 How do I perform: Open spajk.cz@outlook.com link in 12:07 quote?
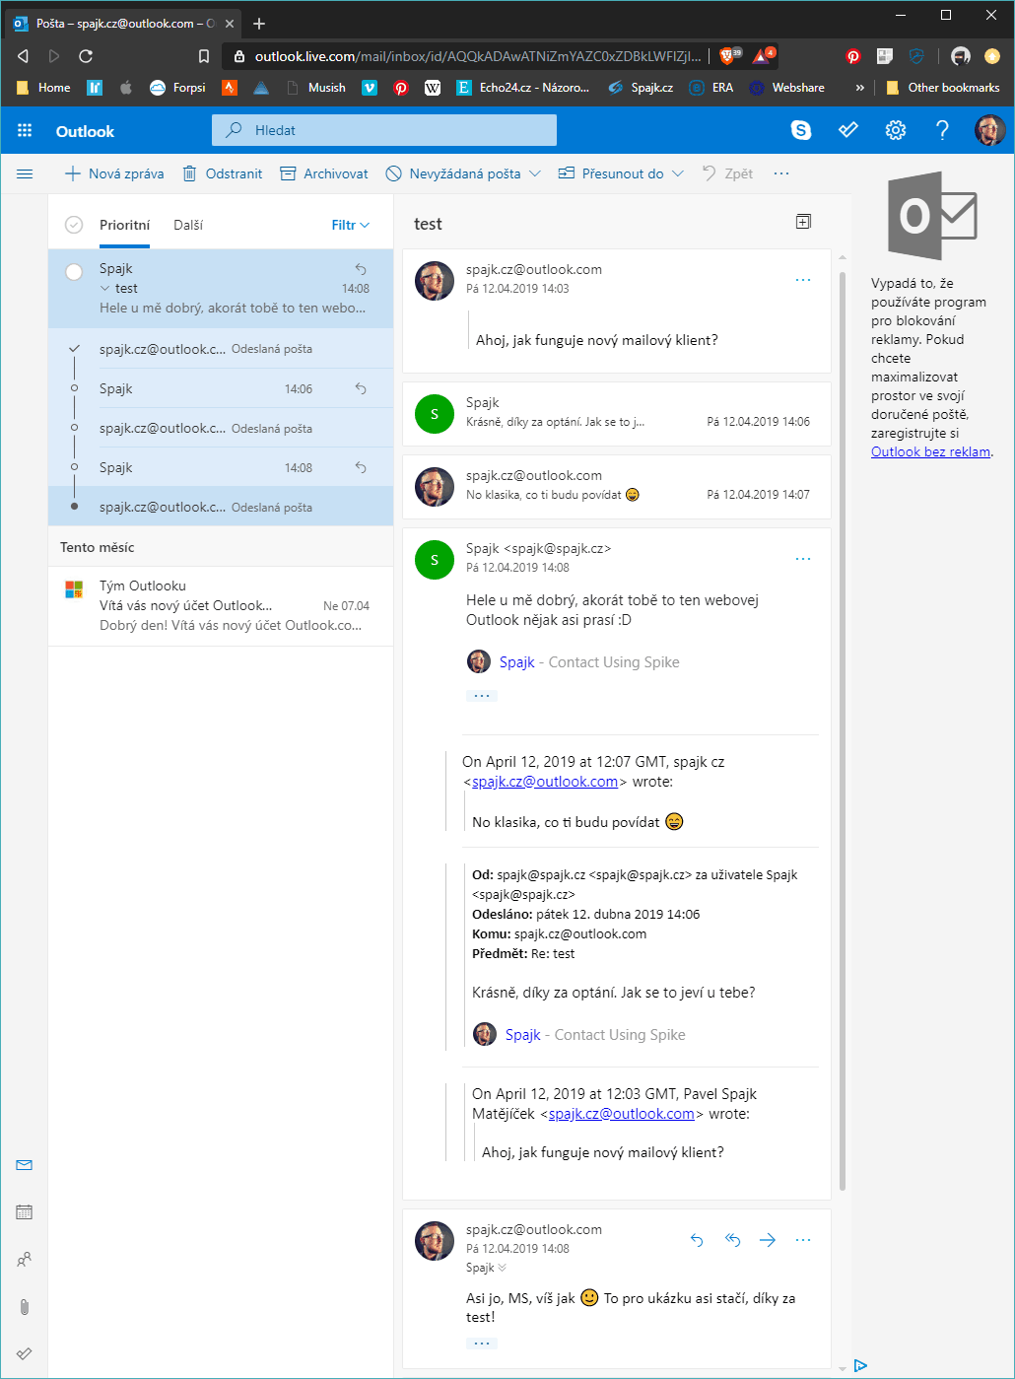click(545, 782)
